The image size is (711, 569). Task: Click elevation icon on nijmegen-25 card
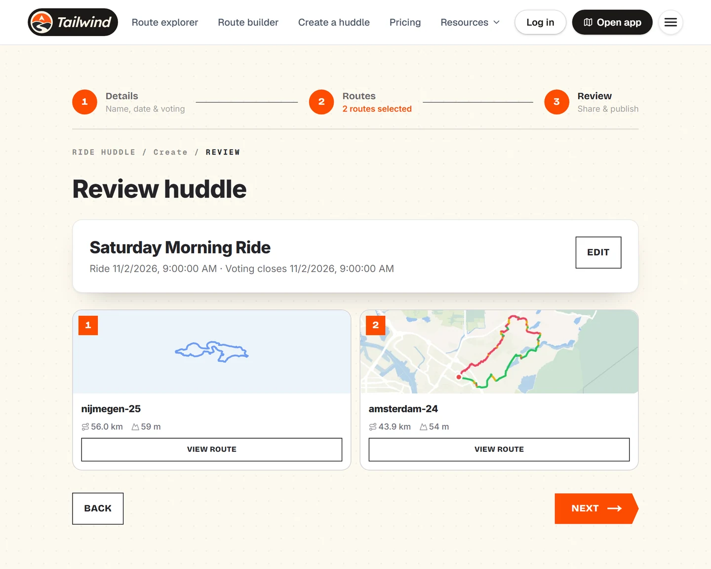click(135, 427)
